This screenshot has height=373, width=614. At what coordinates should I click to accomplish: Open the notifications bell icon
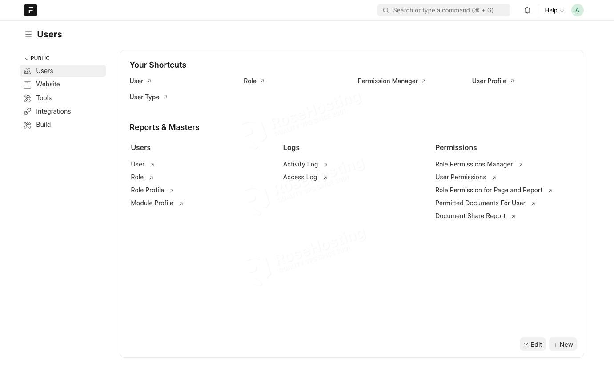point(527,10)
